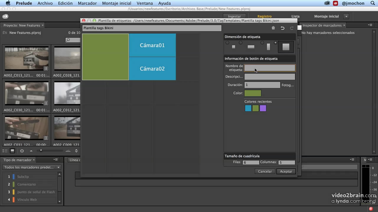This screenshot has width=378, height=212.
Task: Click the Duración field
Action: pyautogui.click(x=262, y=85)
